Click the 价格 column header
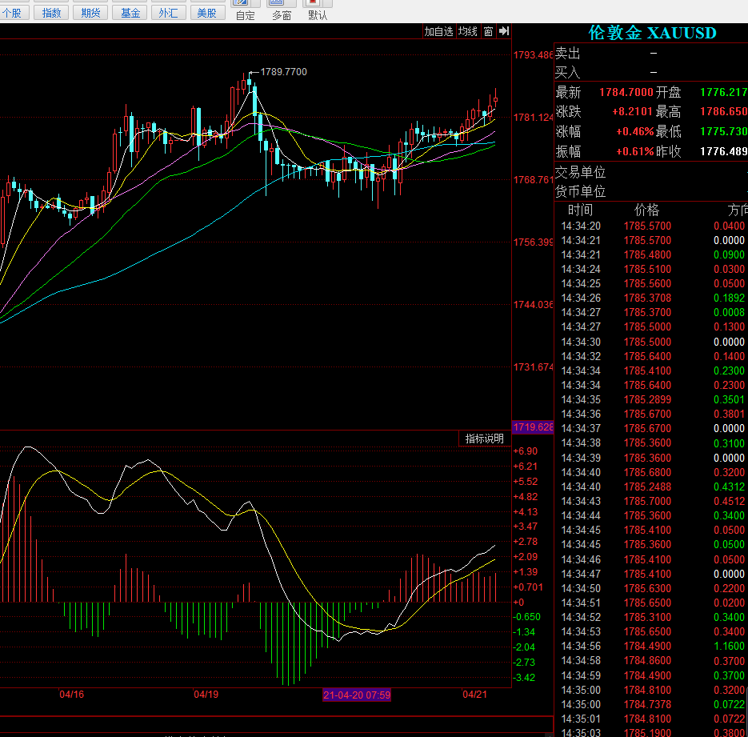The height and width of the screenshot is (737, 748). point(646,210)
